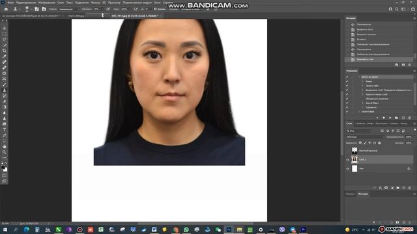Toggle Quick Mask mode icon
417x234 pixels.
tap(5, 175)
